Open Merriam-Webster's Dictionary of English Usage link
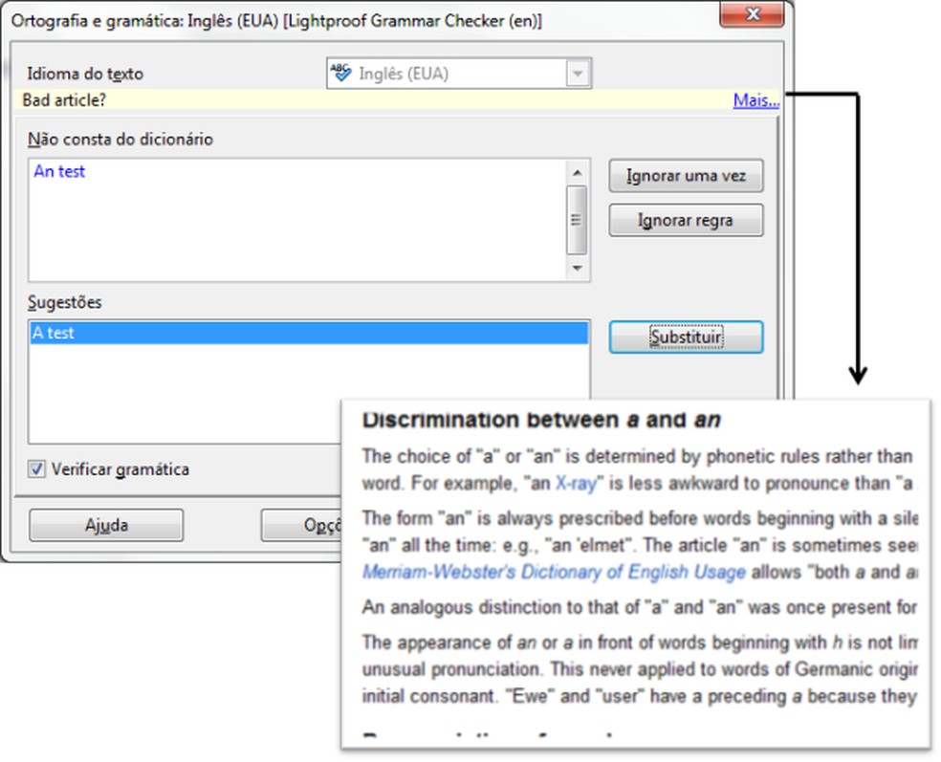Viewport: 941px width, 762px height. [554, 573]
